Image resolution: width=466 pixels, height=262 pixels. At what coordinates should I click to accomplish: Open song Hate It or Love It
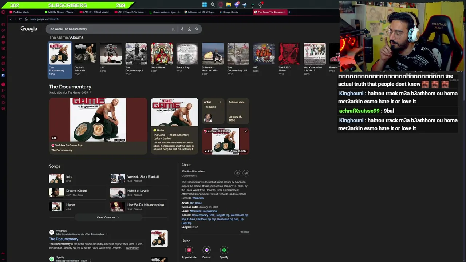[139, 192]
